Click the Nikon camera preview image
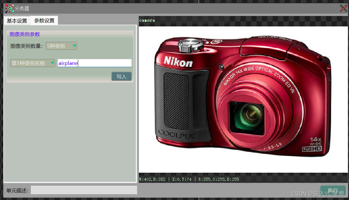 pos(243,99)
